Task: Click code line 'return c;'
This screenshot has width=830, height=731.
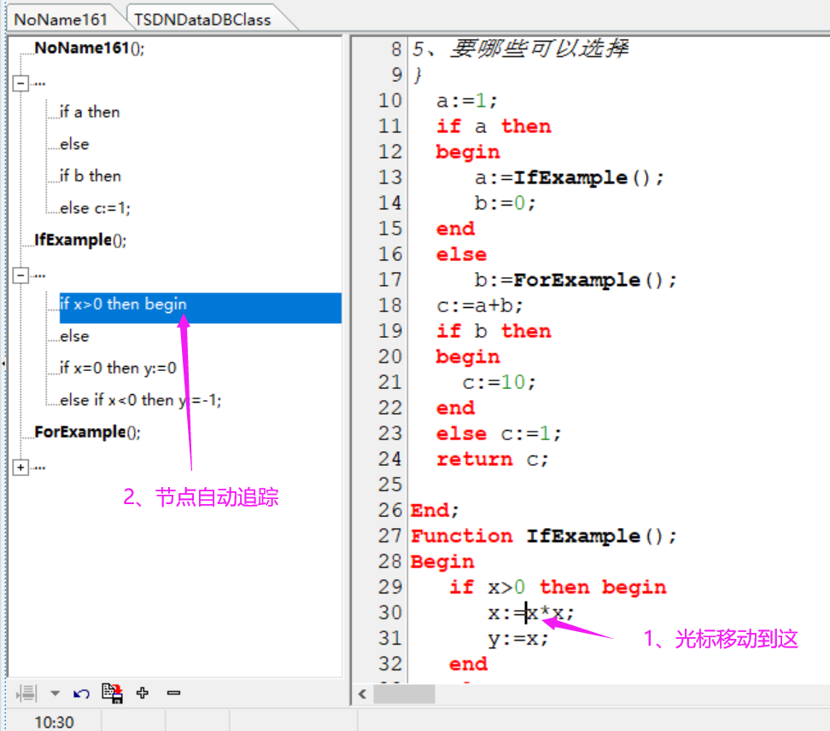Action: point(493,459)
